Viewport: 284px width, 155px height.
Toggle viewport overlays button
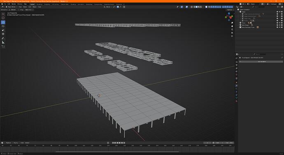coord(187,7)
